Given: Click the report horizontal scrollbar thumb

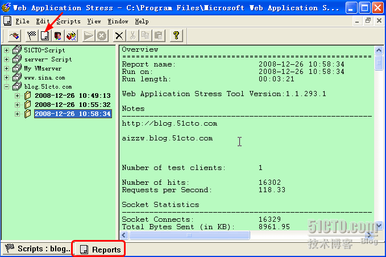Looking at the screenshot, I should 189,235.
